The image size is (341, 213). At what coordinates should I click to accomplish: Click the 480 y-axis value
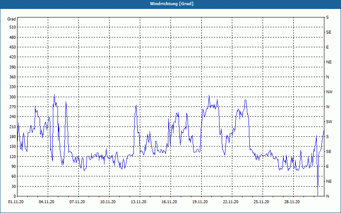click(x=13, y=37)
